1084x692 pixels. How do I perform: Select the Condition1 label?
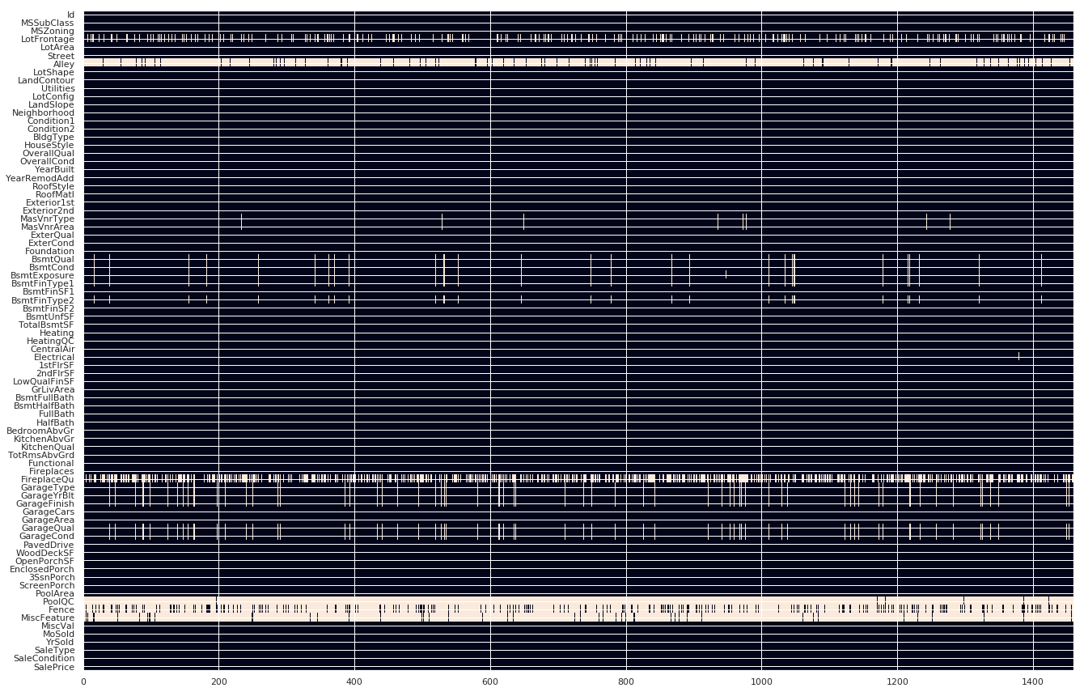tap(51, 121)
